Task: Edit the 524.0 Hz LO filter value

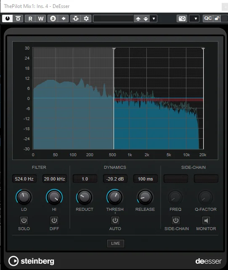Action: [x=24, y=179]
